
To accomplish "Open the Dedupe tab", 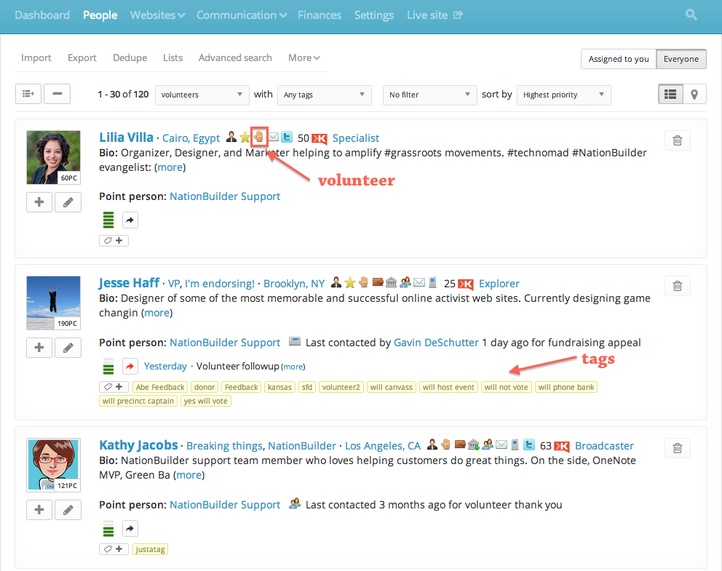I will pyautogui.click(x=130, y=58).
